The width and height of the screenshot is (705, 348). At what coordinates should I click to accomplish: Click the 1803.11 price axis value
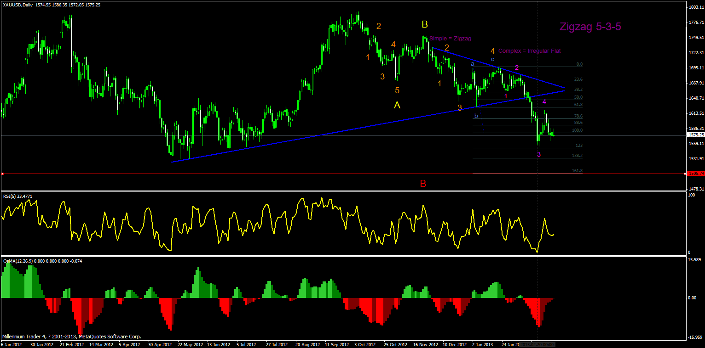[x=695, y=7]
